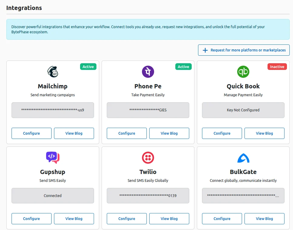Open View Blog for Quick Book
Viewport: 293px width, 230px height.
point(264,133)
